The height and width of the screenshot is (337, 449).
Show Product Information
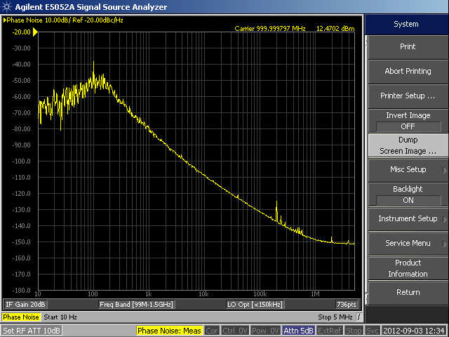click(x=407, y=268)
